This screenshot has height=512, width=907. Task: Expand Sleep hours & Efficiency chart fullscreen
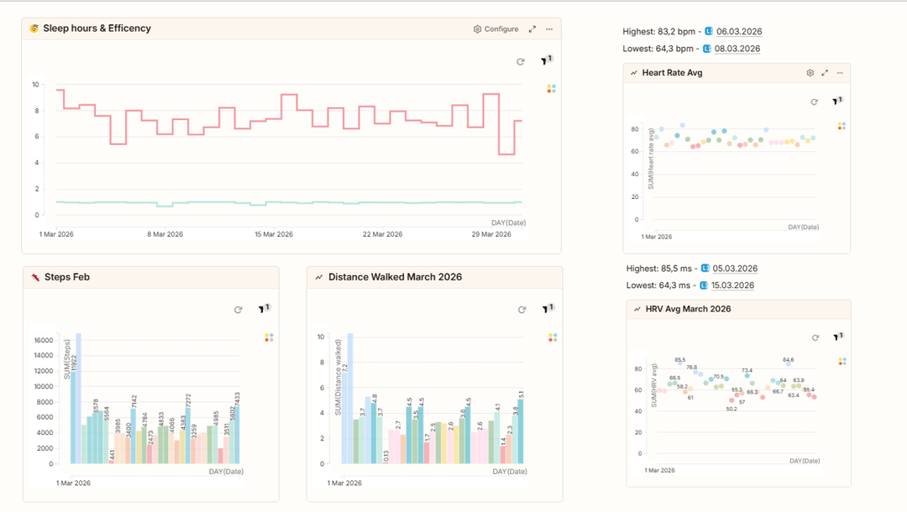point(532,29)
